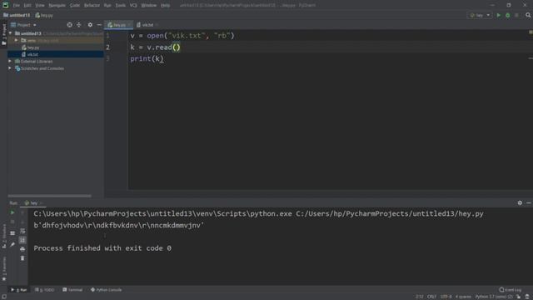The image size is (533, 300).
Task: Click untitled13 in the breadcrumb bar
Action: pyautogui.click(x=17, y=15)
